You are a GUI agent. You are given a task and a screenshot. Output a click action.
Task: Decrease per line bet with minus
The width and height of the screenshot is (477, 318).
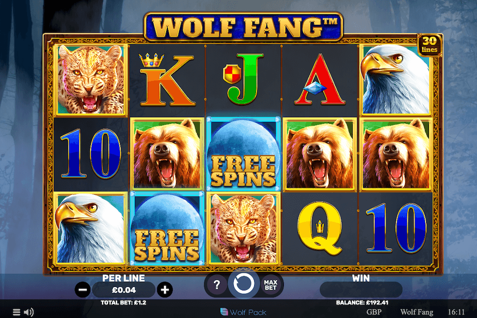[83, 290]
